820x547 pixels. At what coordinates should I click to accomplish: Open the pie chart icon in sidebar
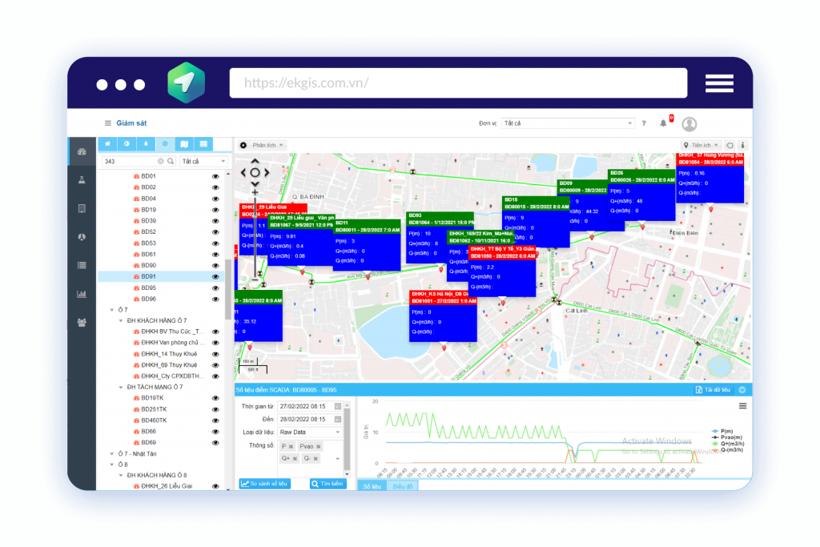pos(82,237)
